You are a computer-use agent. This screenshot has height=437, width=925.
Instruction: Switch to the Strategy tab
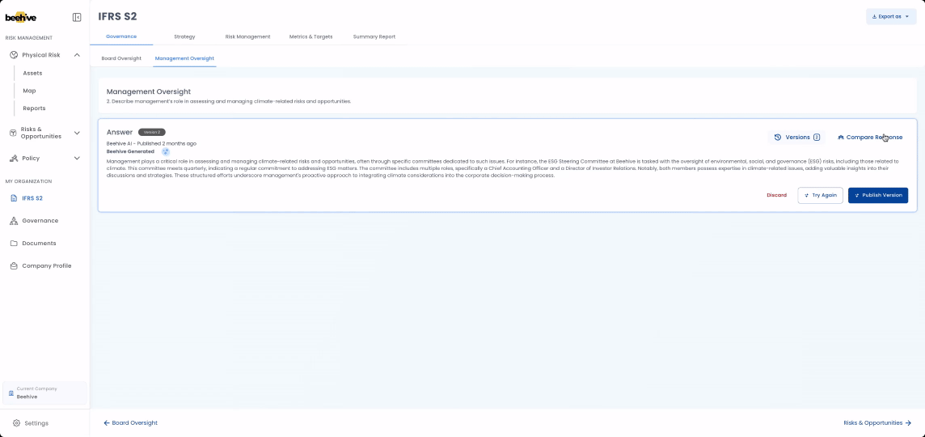tap(184, 36)
